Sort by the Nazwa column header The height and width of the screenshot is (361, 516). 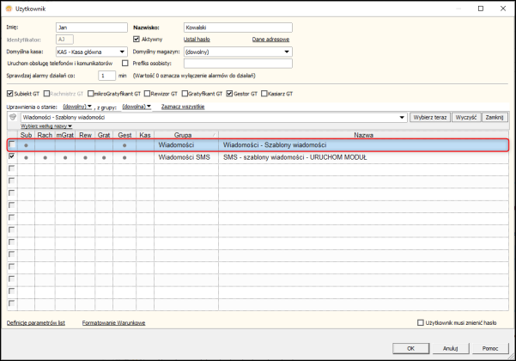click(x=364, y=135)
